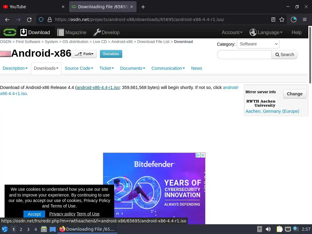Click the System breadcrumb
The height and width of the screenshot is (234, 312).
[x=51, y=41]
